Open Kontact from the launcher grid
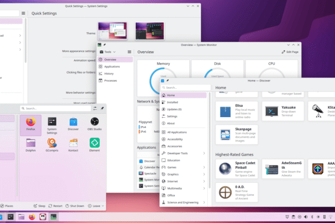 (73, 145)
